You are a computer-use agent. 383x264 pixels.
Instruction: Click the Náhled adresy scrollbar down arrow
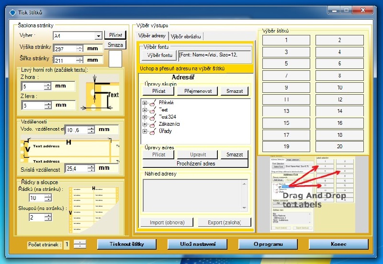[x=244, y=208]
